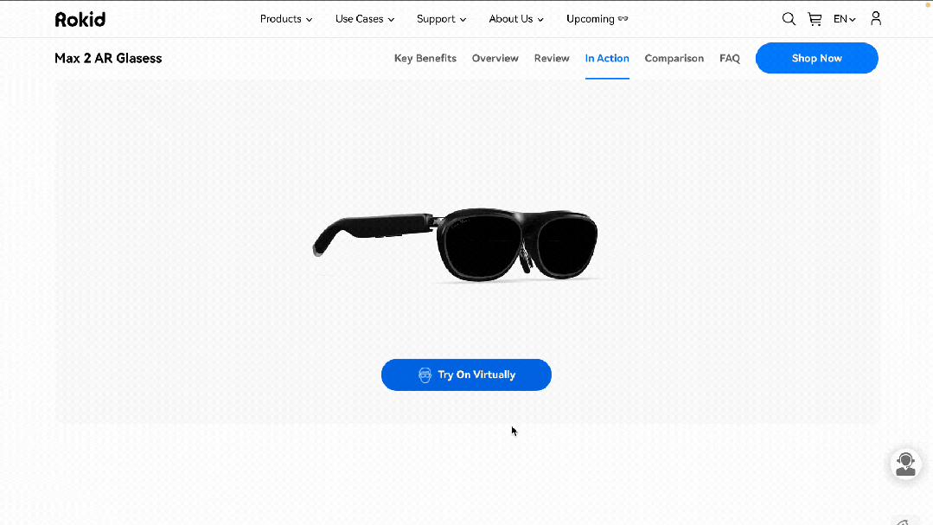Expand the Products dropdown menu
This screenshot has height=525, width=933.
286,19
